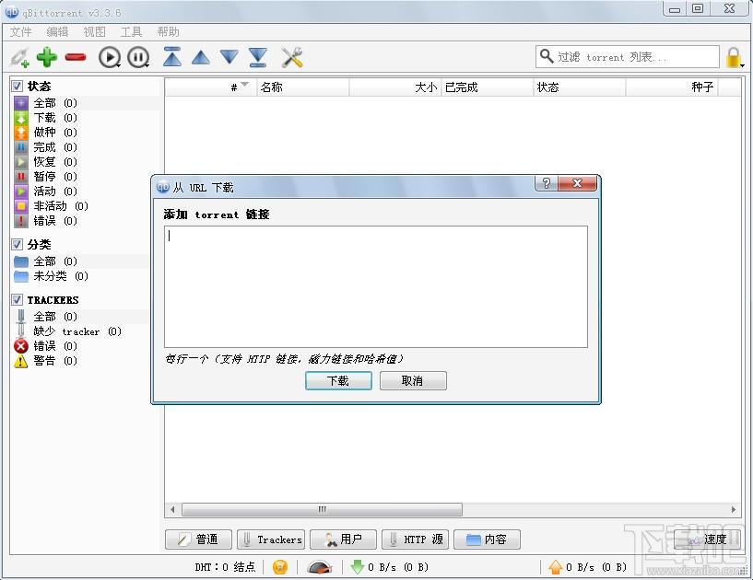
Task: Move torrent to top of queue icon
Action: [172, 56]
